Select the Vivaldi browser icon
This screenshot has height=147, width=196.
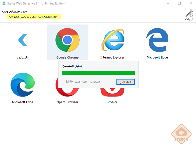pyautogui.click(x=112, y=92)
